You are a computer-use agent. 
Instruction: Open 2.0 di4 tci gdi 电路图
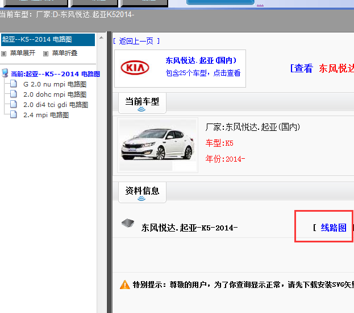pos(56,105)
